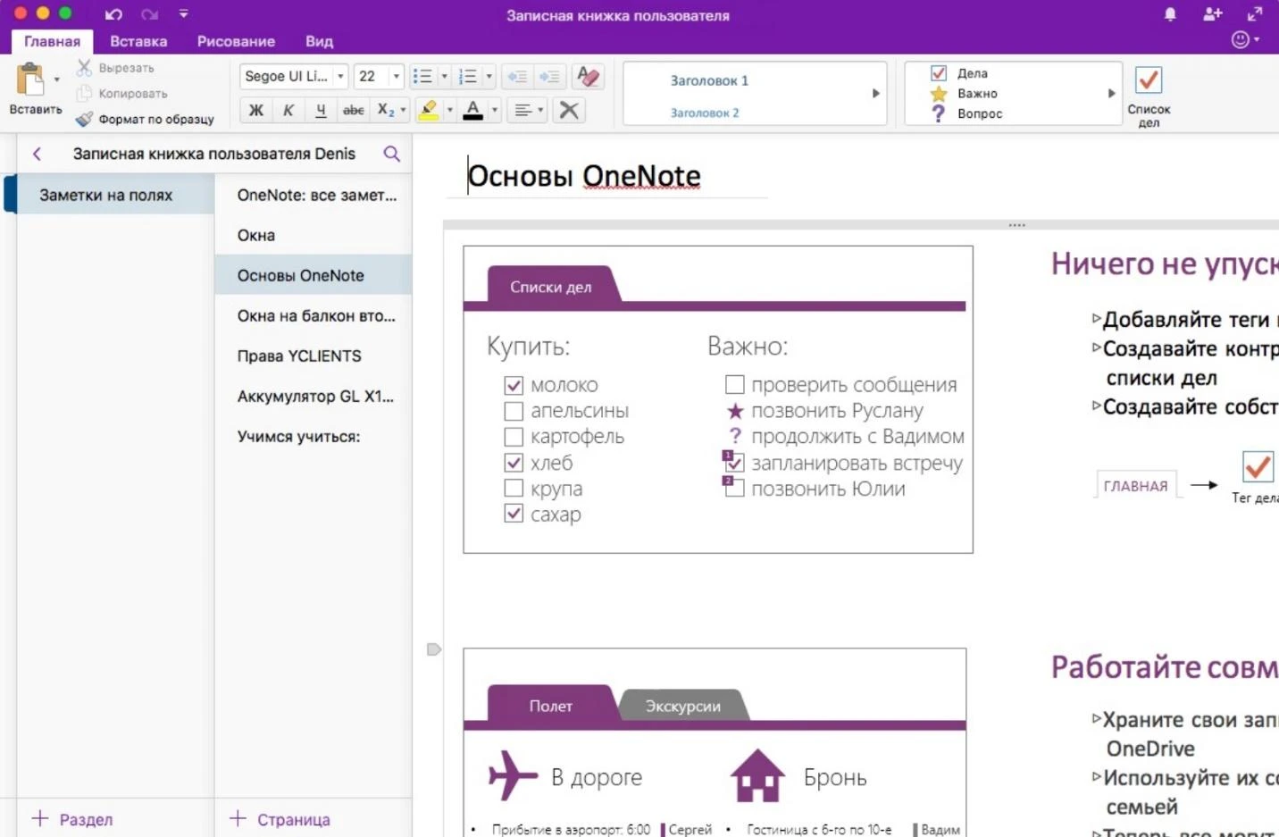Toggle the апельсины checkbox

(514, 411)
